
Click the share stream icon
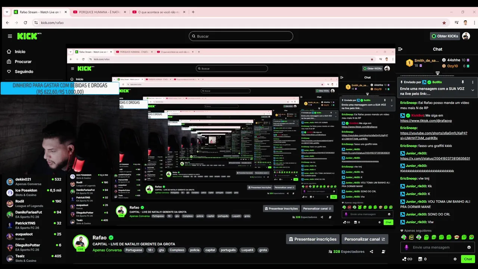(x=371, y=252)
